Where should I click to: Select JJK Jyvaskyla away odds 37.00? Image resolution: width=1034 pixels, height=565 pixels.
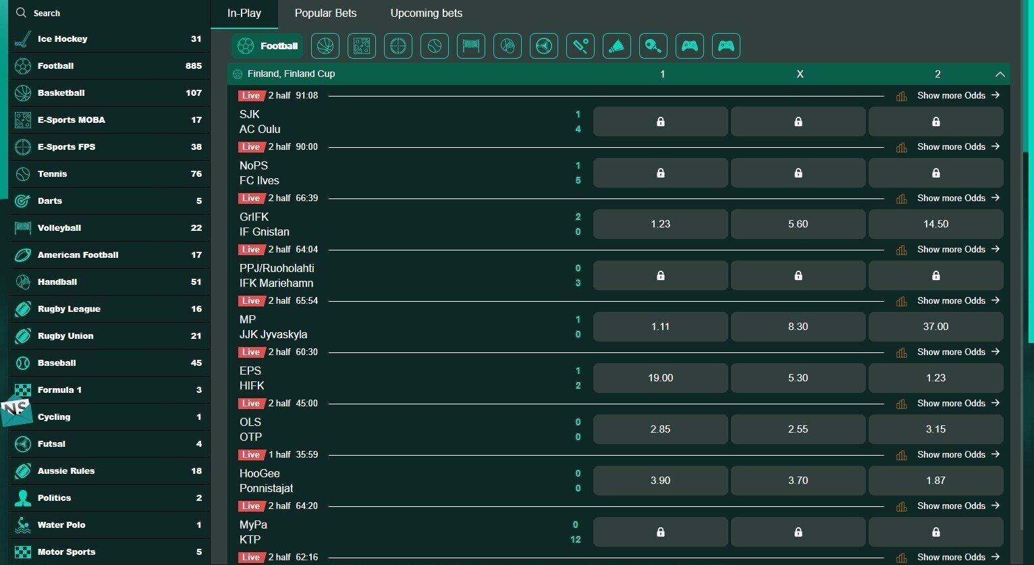tap(936, 327)
